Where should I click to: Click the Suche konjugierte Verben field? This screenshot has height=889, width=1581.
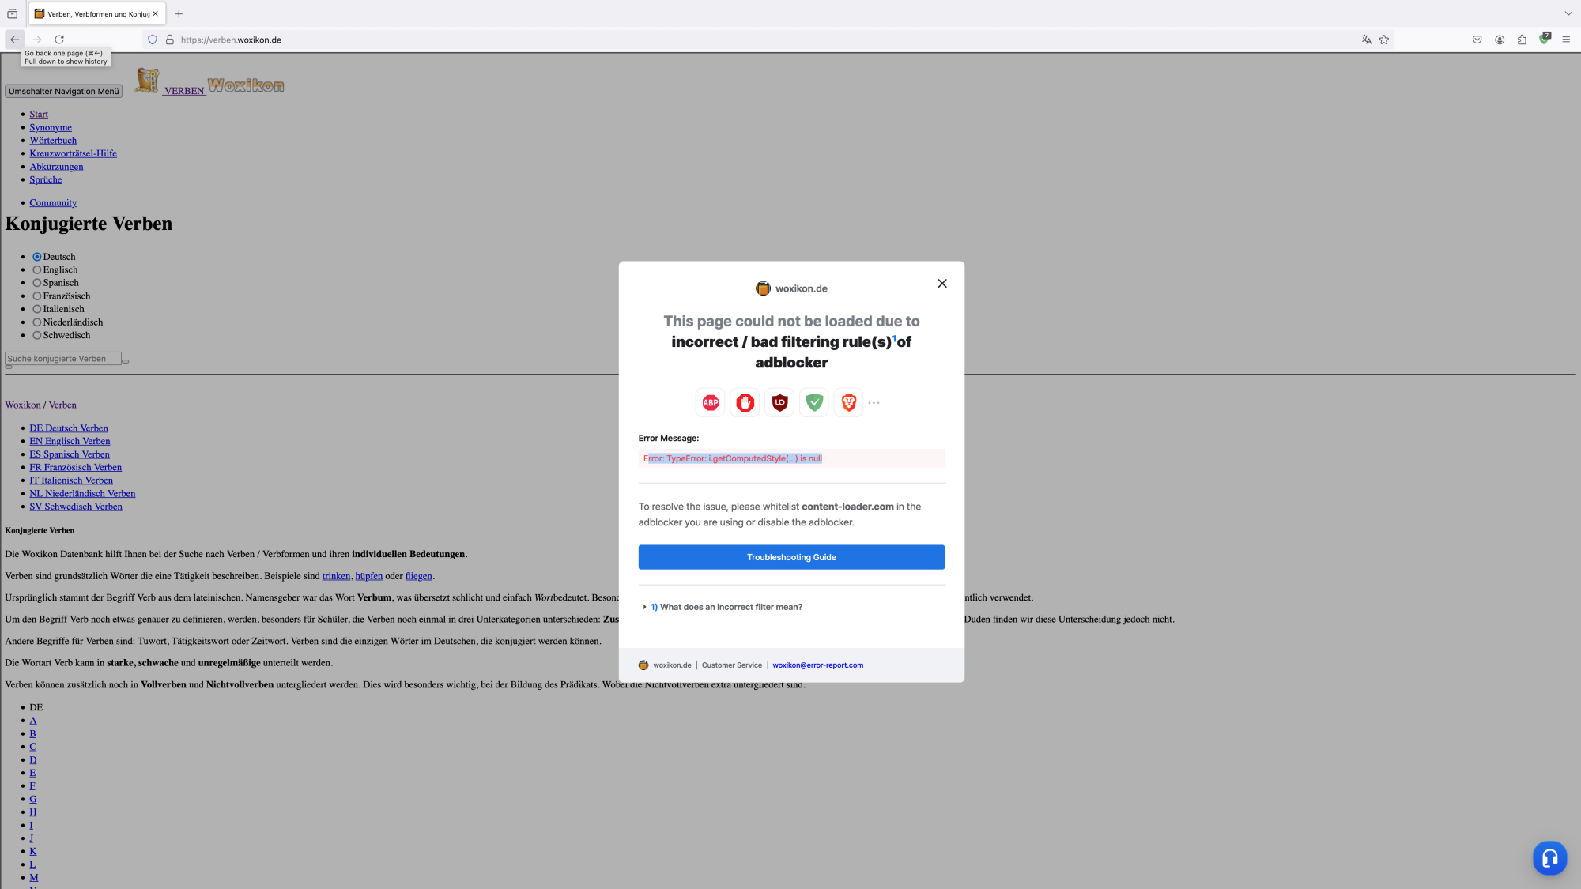pyautogui.click(x=63, y=359)
